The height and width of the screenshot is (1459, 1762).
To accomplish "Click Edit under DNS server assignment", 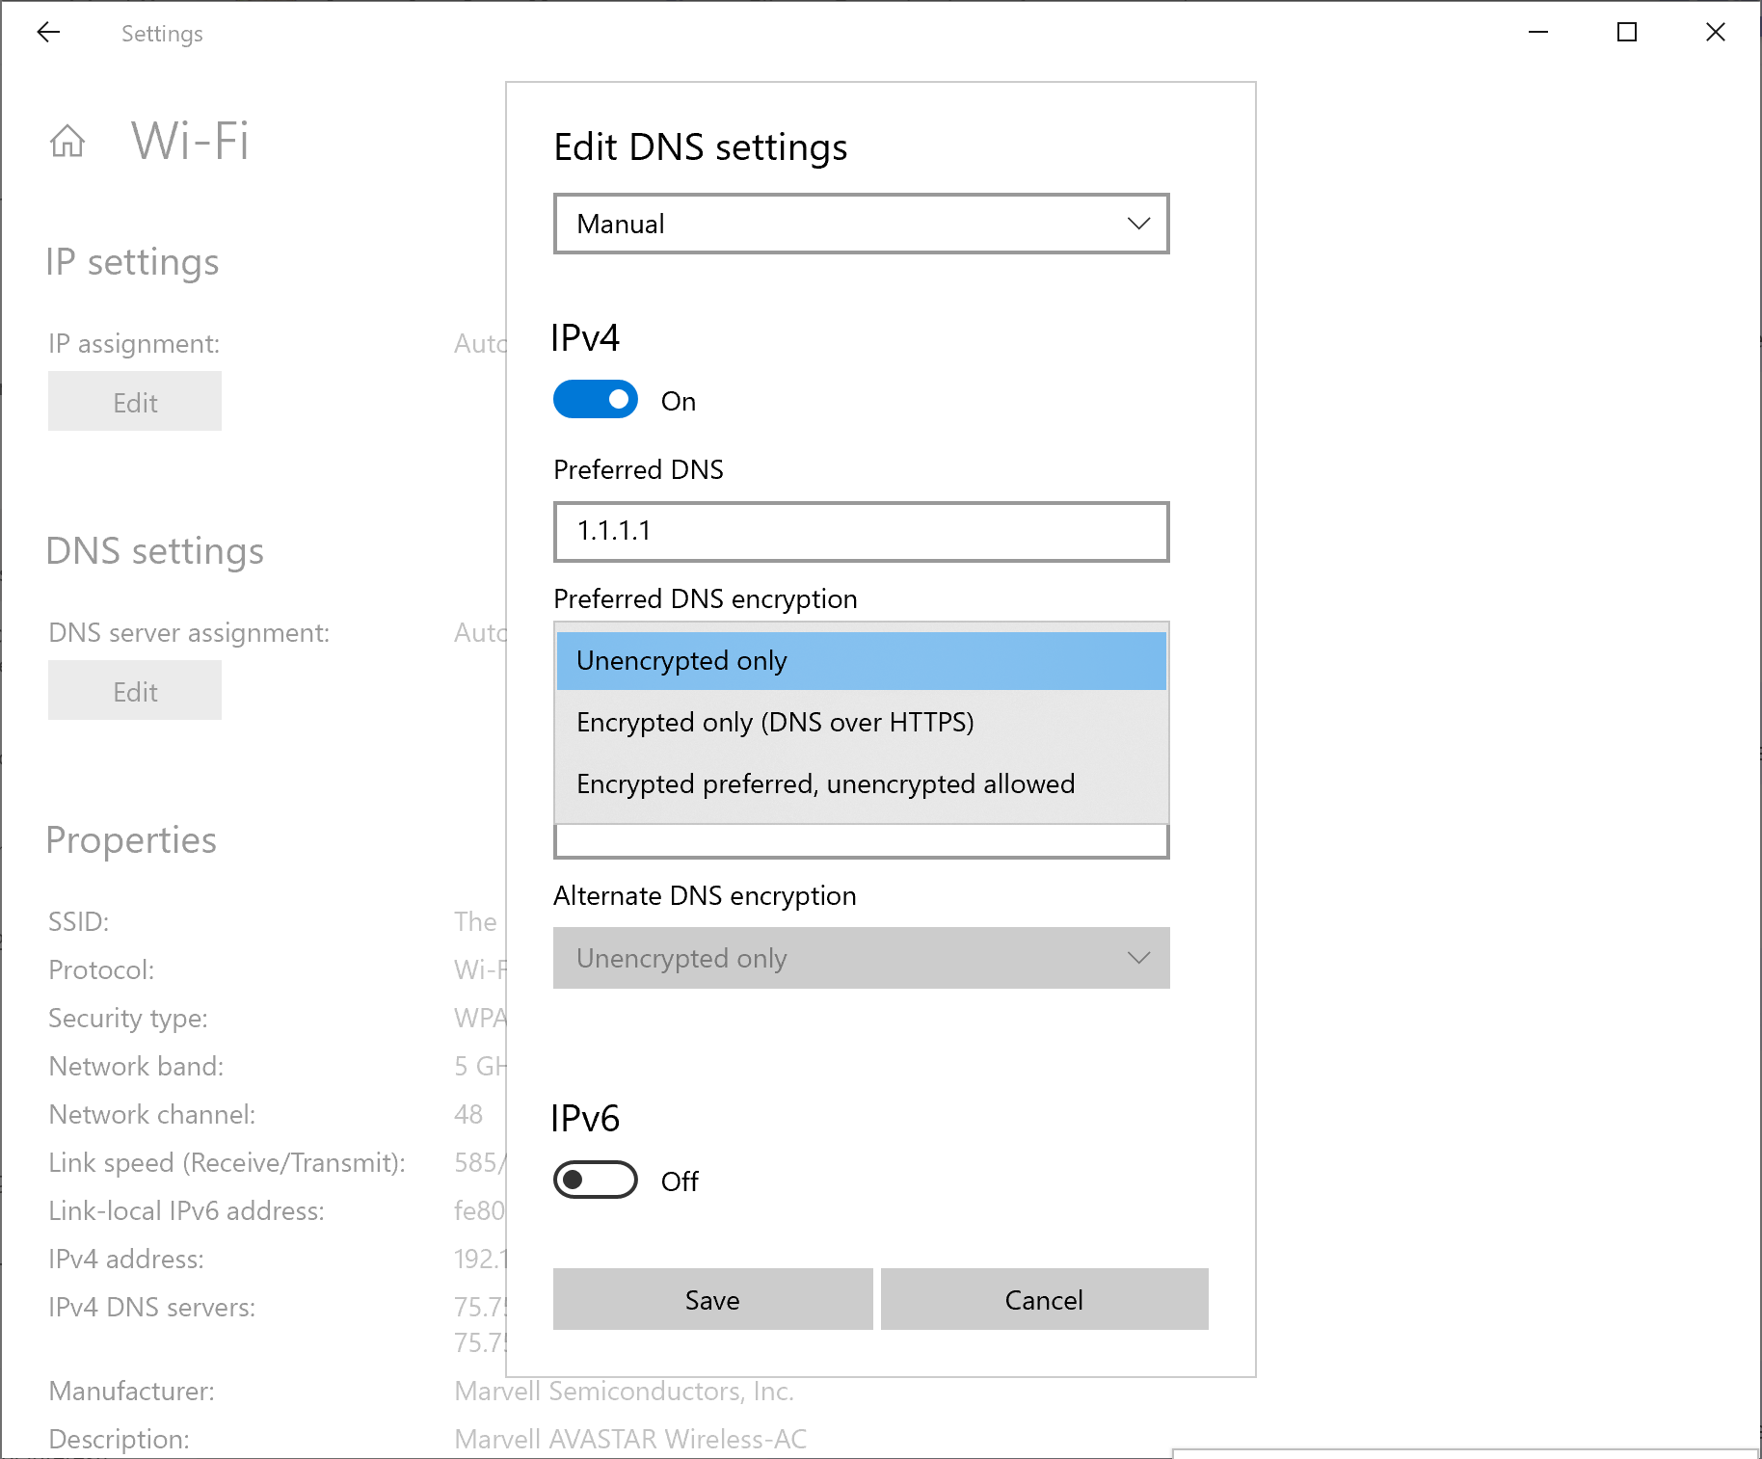I will click(134, 690).
